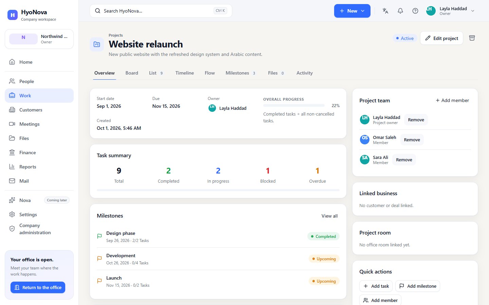Open the Design phase milestone row

point(218,237)
